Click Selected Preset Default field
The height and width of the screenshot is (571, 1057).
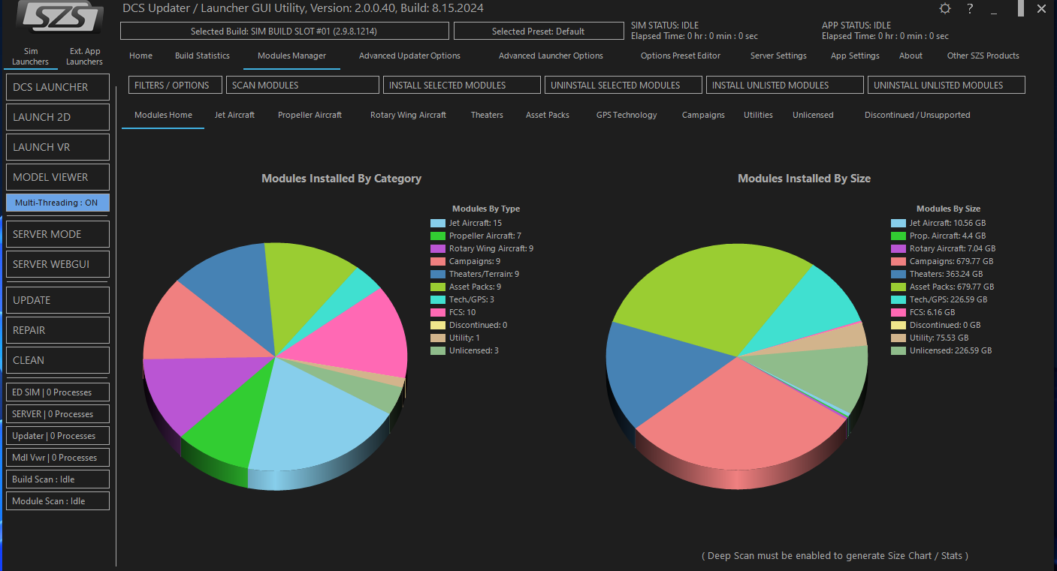(x=539, y=31)
